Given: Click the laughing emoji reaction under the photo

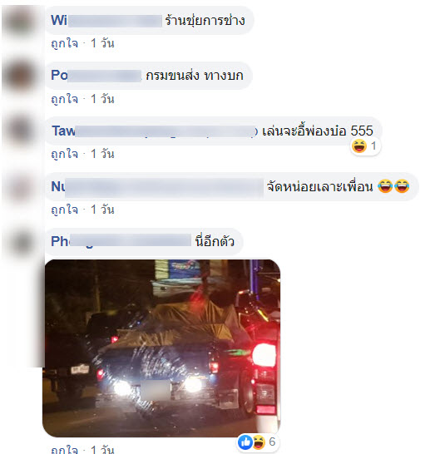Looking at the screenshot, I should [259, 442].
